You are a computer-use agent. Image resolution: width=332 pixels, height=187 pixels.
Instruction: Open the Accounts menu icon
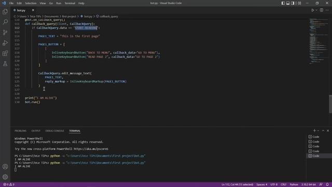(x=5, y=167)
